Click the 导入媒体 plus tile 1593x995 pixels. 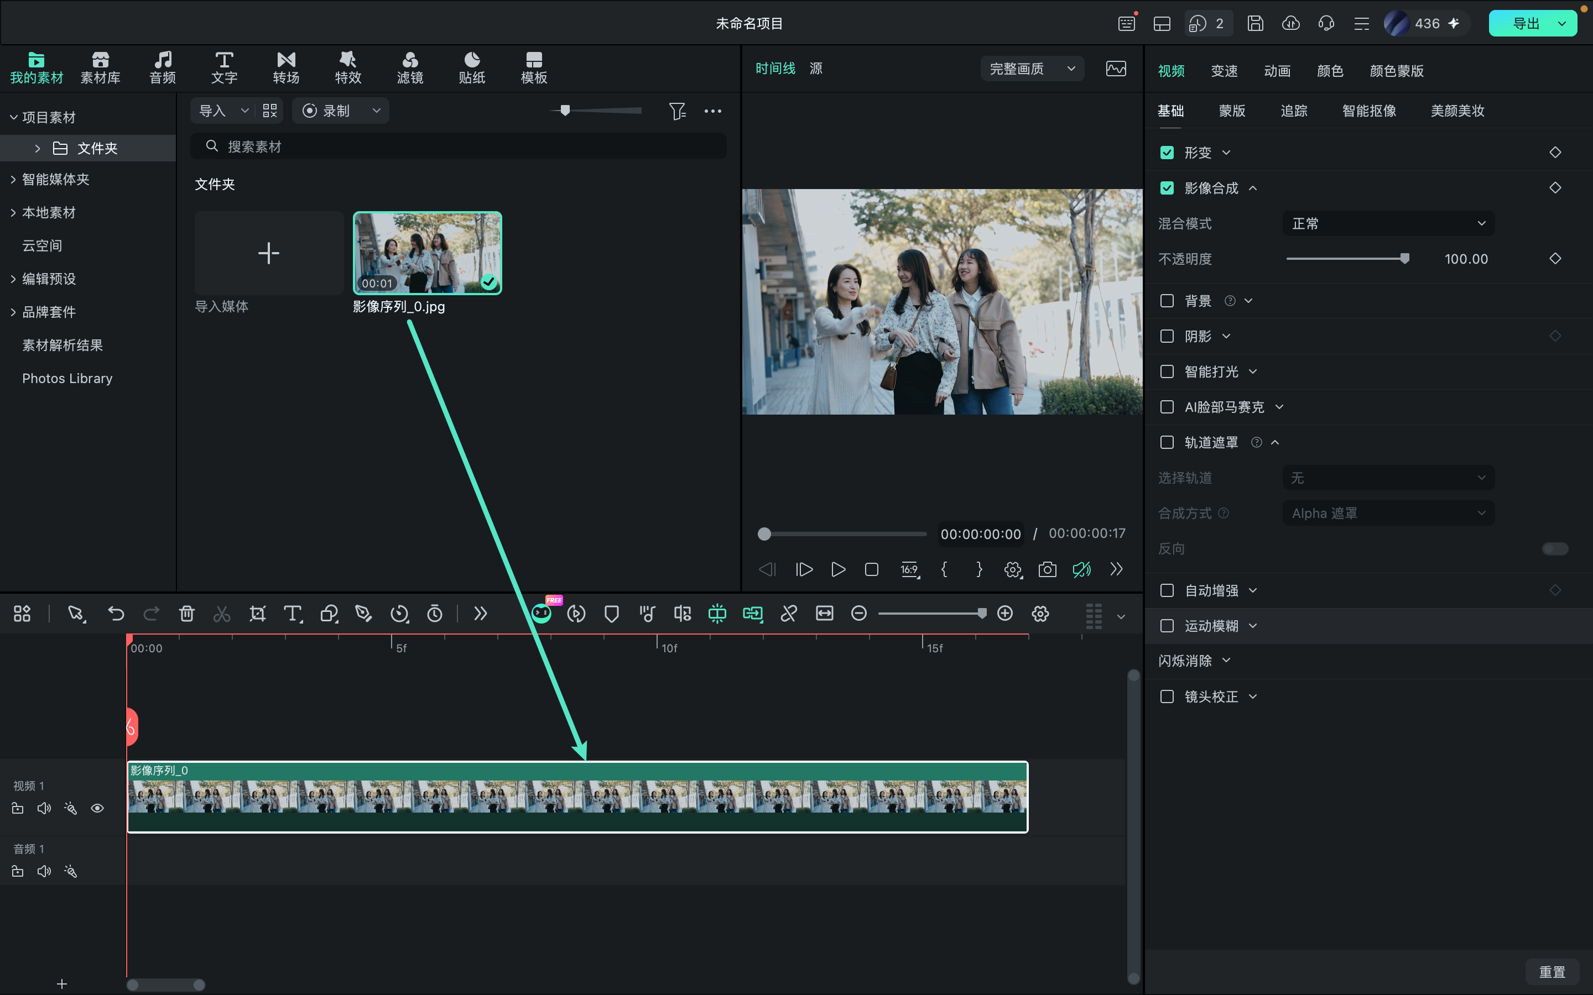tap(269, 253)
